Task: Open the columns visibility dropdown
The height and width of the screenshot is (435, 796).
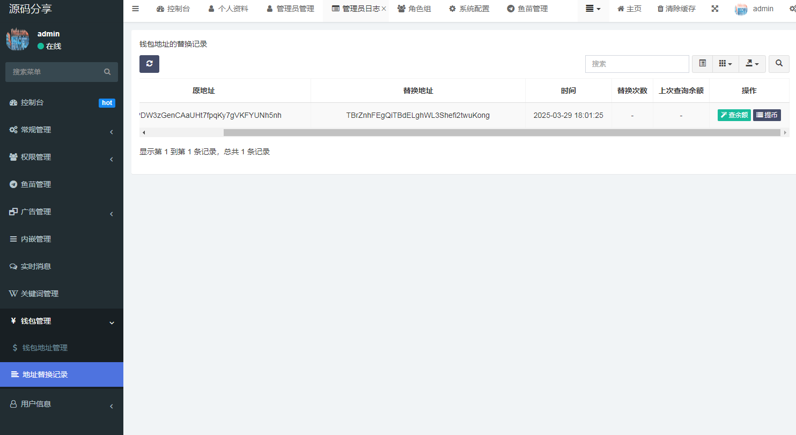Action: [725, 64]
